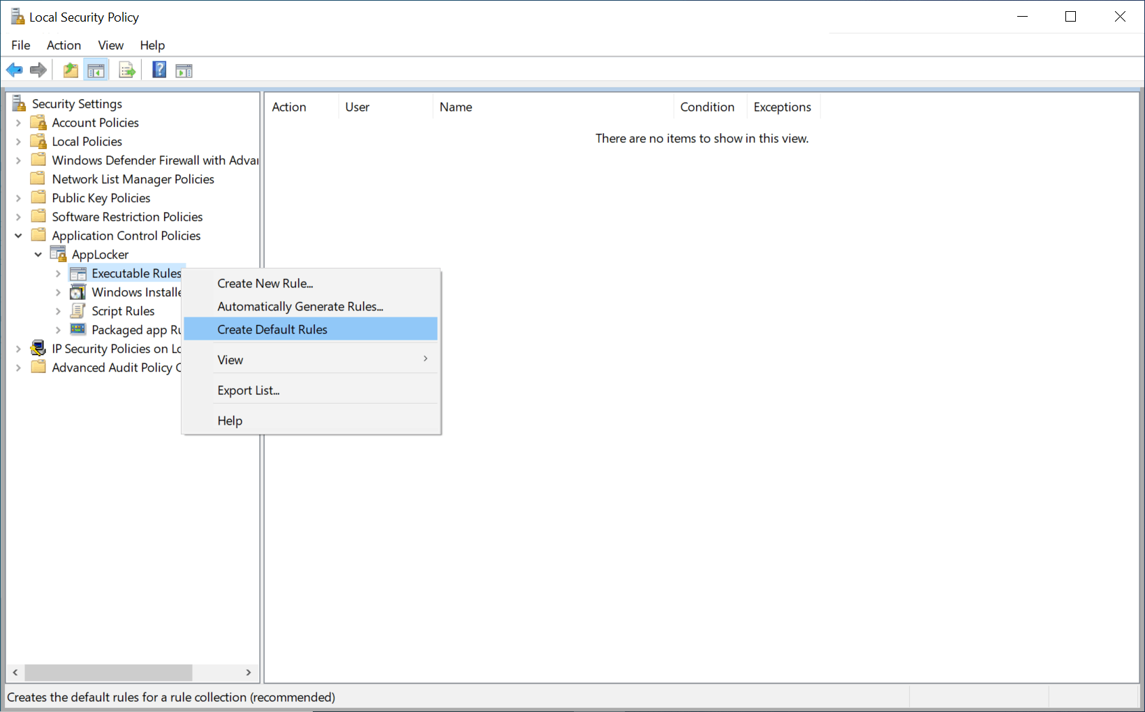Toggle the Show/Hide Console Tree icon

[x=96, y=69]
